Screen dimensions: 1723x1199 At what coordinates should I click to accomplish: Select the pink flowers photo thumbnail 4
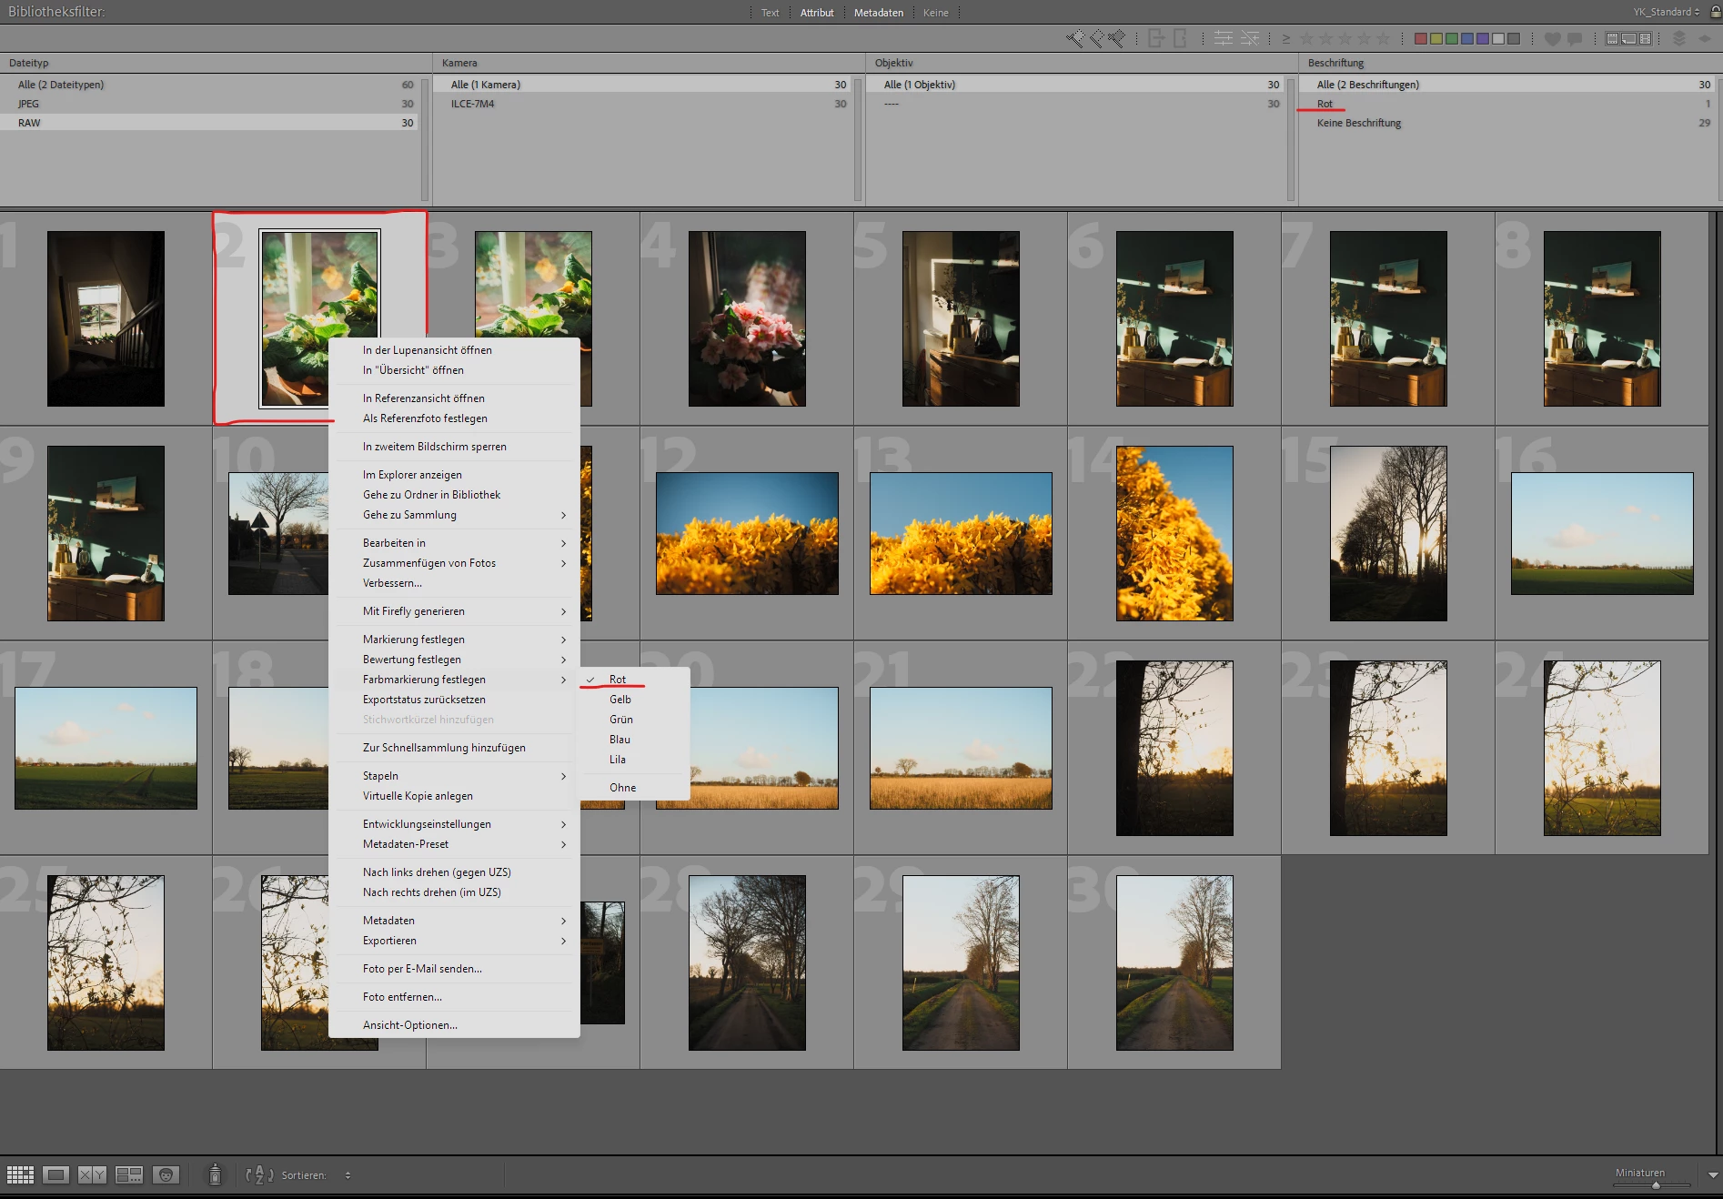pos(746,318)
